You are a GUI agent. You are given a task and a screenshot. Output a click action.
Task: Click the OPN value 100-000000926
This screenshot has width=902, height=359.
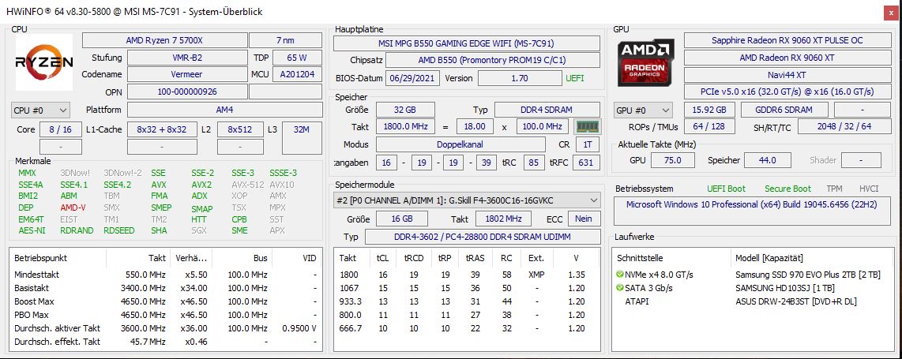click(187, 92)
